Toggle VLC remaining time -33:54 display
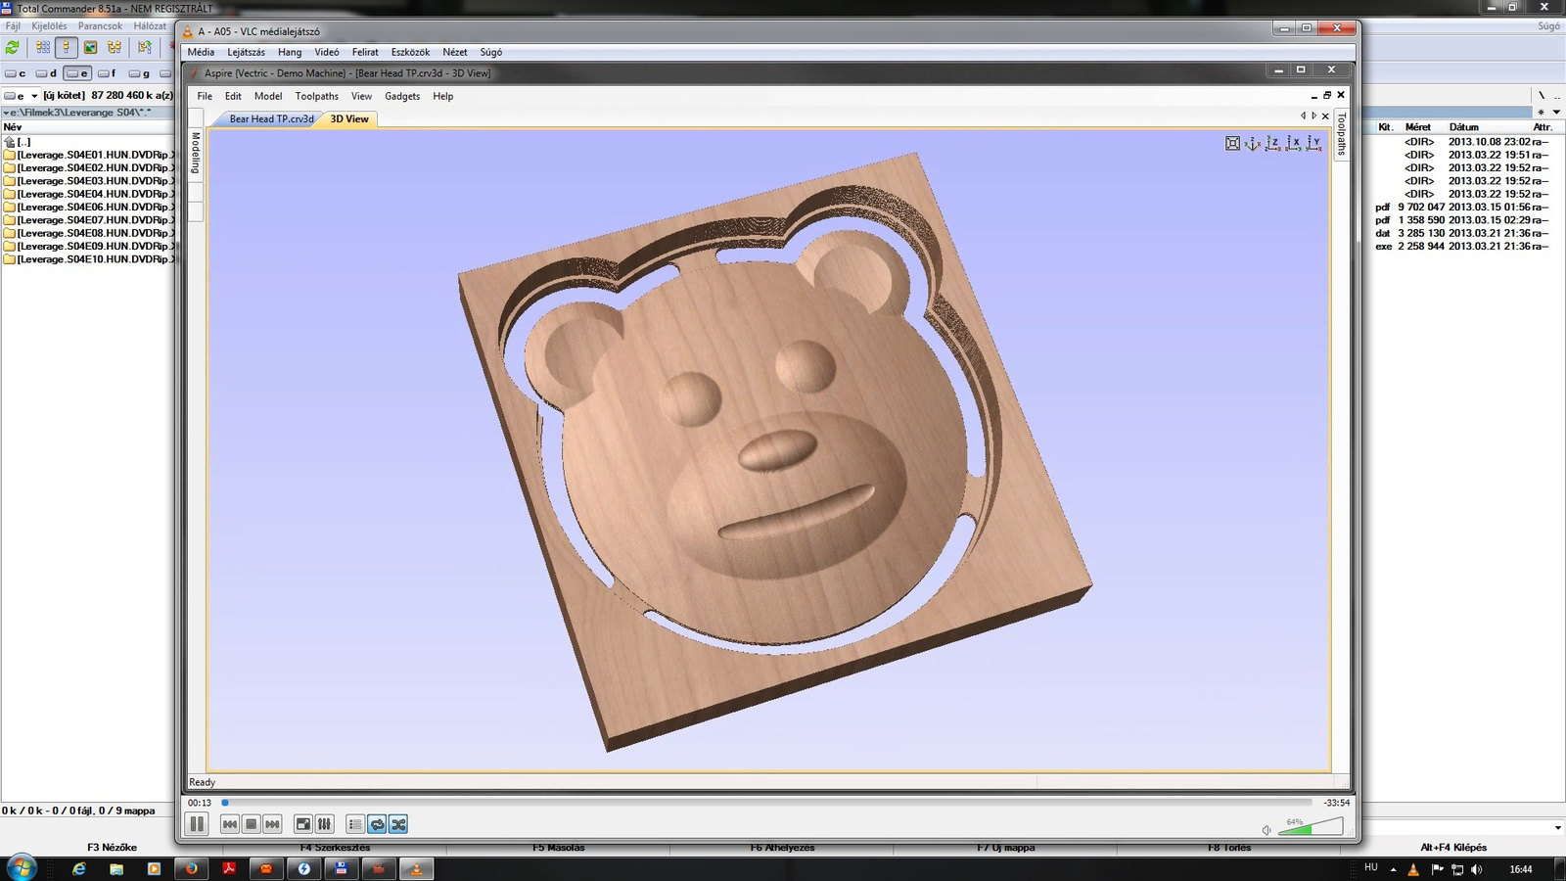1566x881 pixels. (x=1336, y=803)
